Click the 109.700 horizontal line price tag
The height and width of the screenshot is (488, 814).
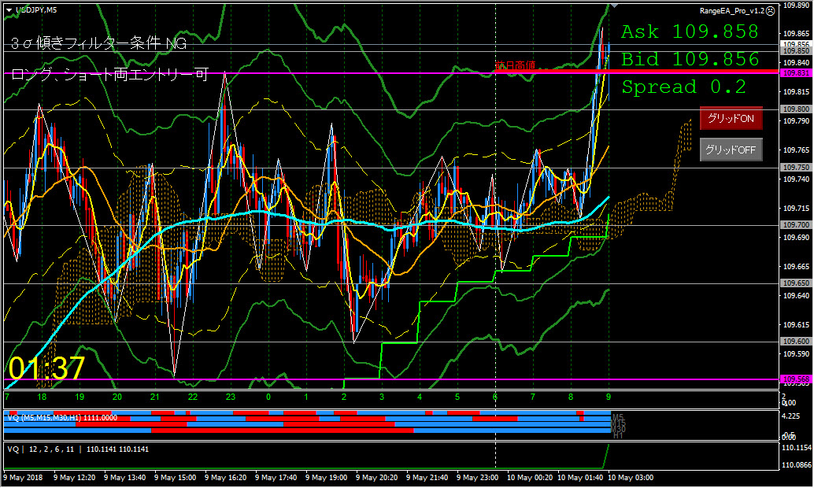(796, 225)
